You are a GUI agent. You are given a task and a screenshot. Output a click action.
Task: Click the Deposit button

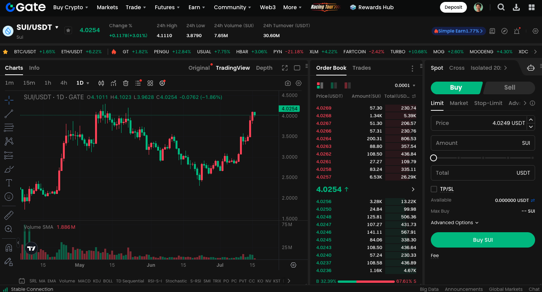[x=453, y=7]
